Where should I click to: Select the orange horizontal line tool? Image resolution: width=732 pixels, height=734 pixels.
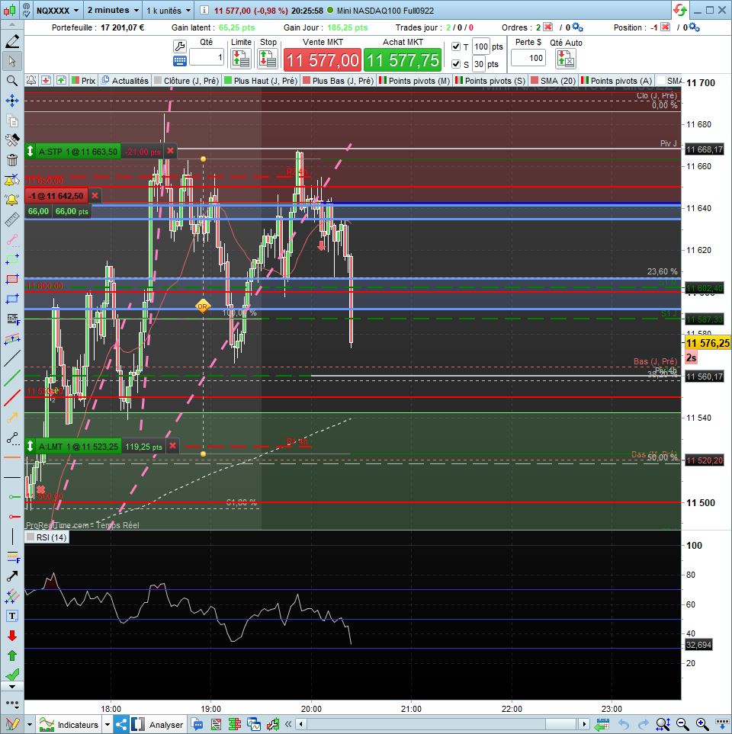tap(12, 457)
